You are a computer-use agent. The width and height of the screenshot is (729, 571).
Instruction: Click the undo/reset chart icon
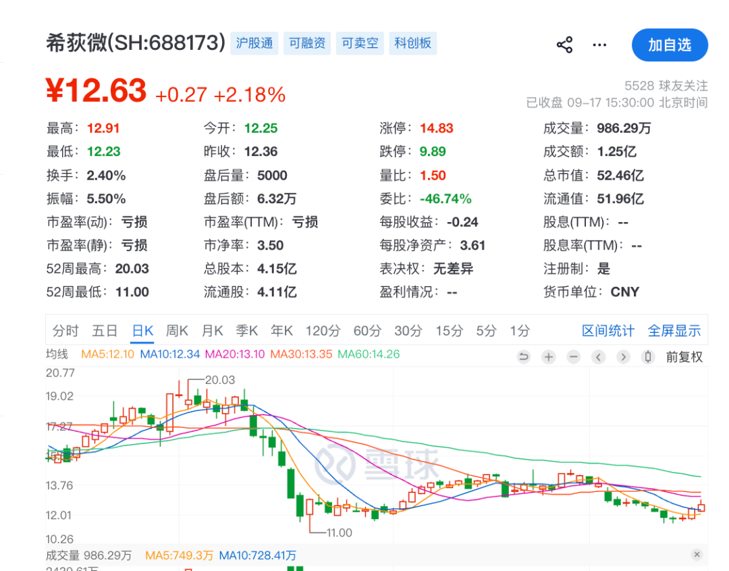tap(524, 357)
